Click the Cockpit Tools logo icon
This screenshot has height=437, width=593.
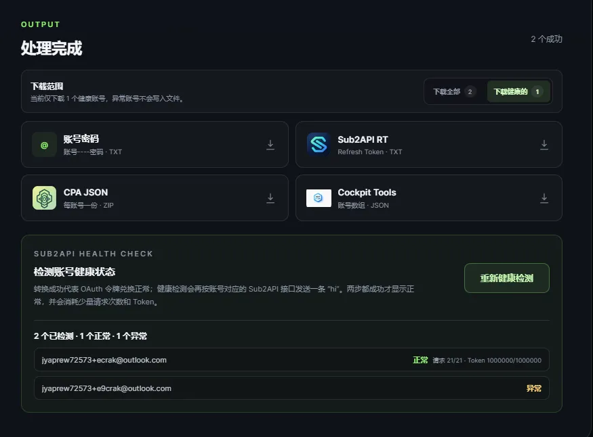point(319,198)
